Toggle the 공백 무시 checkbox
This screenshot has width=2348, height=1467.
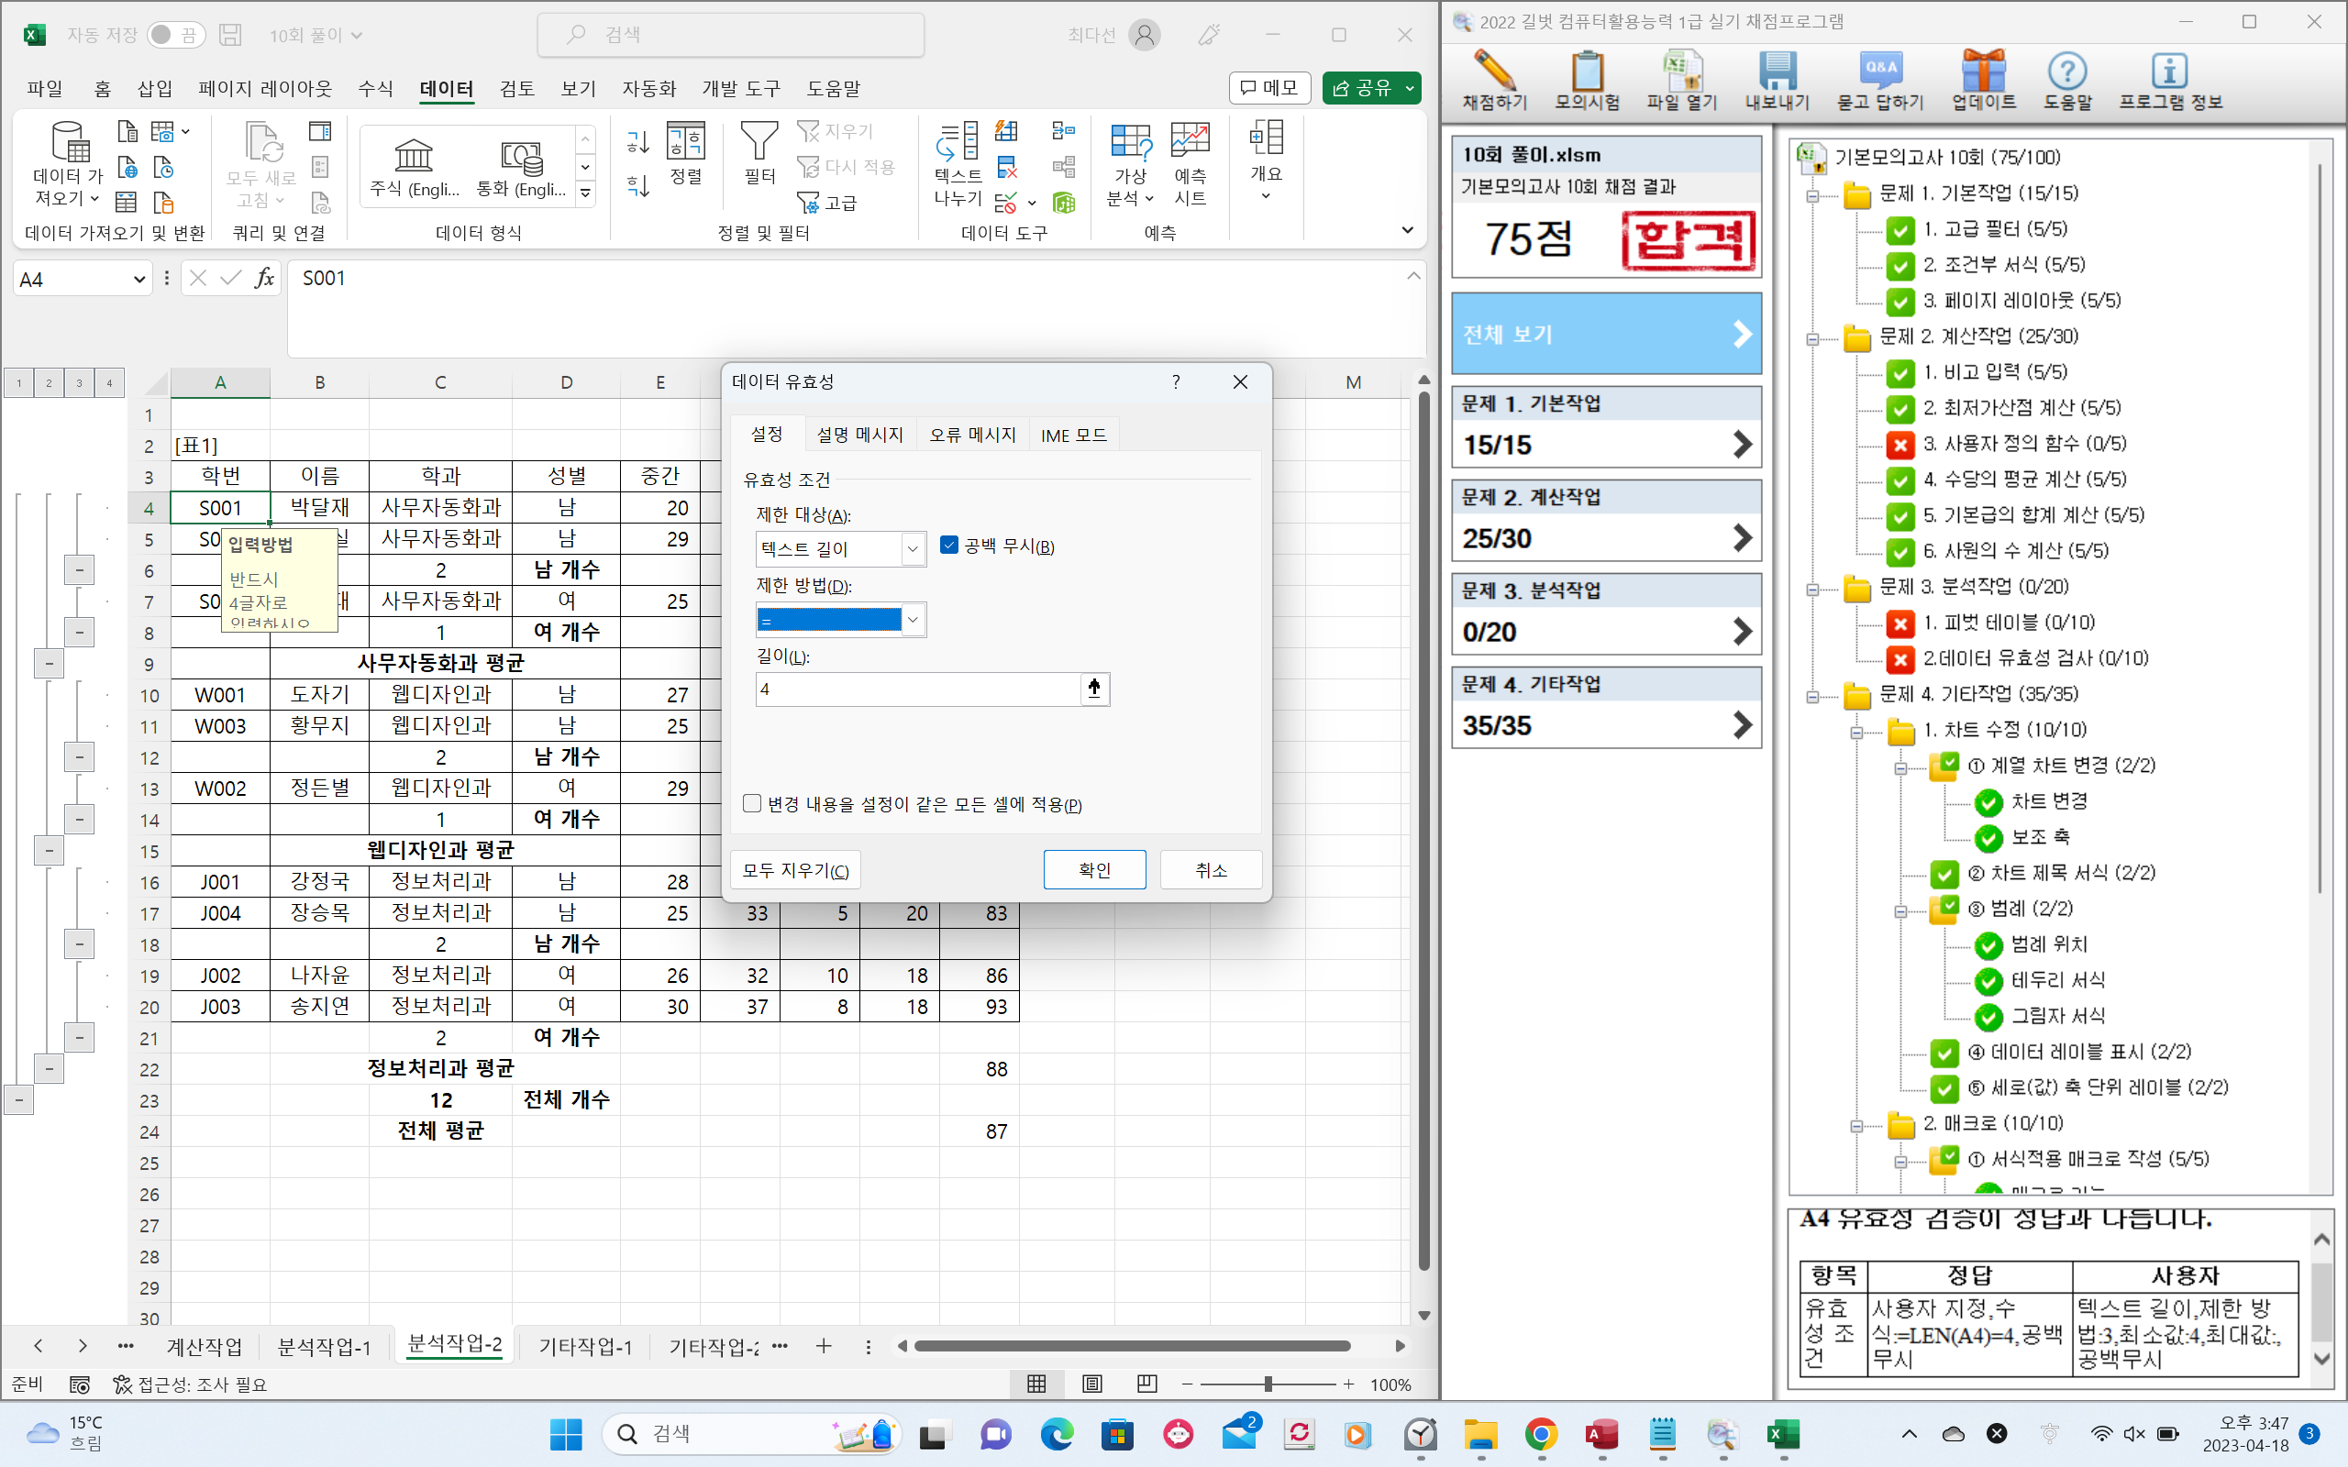[949, 546]
